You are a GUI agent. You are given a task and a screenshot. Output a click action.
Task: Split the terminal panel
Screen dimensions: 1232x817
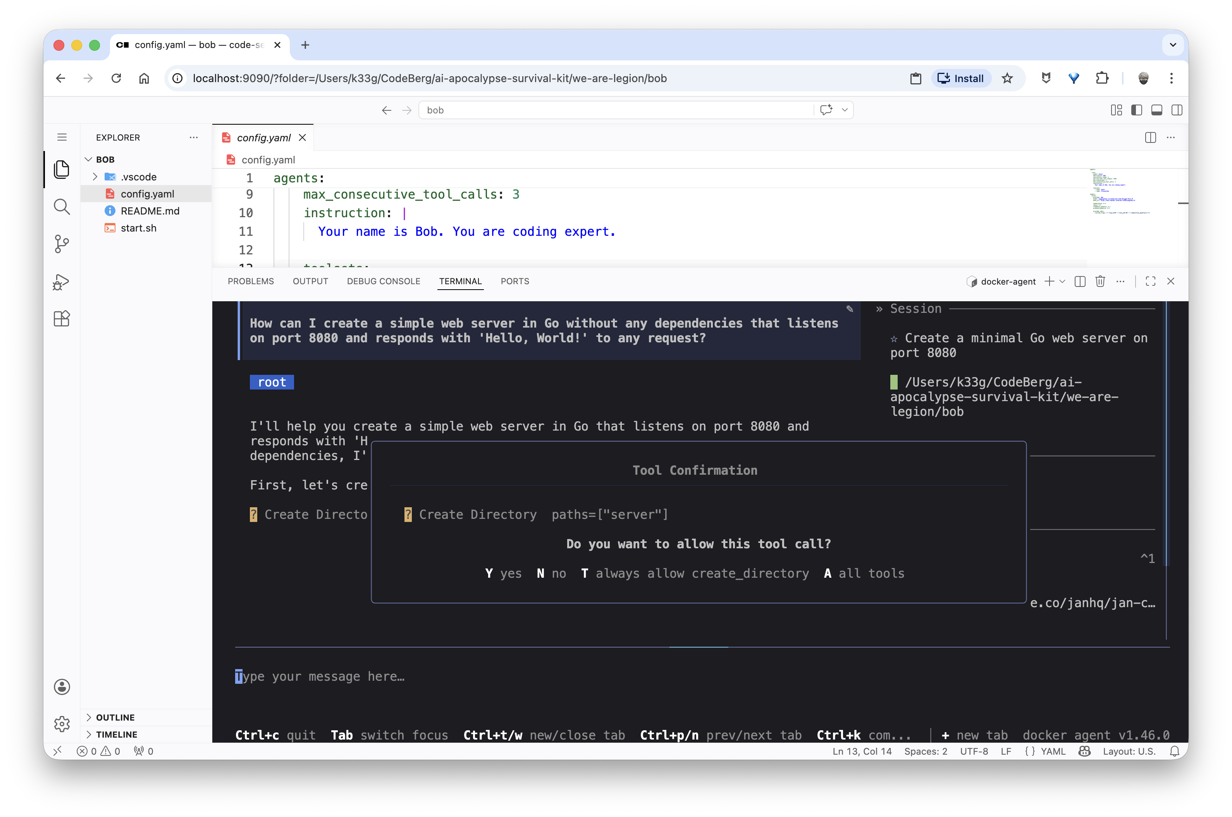(1080, 281)
